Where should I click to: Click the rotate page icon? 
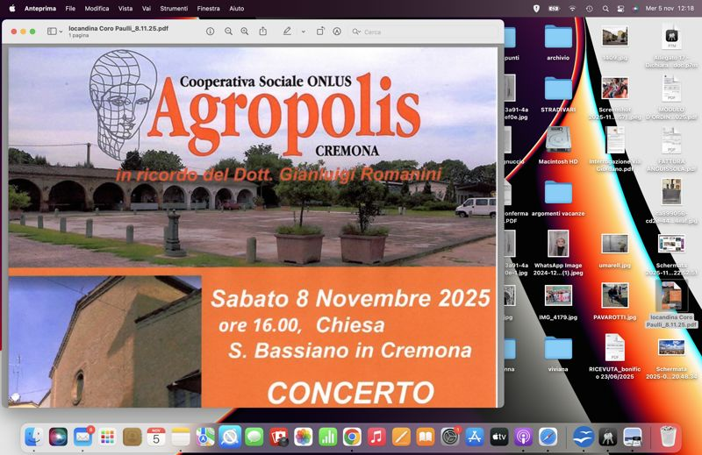[320, 32]
